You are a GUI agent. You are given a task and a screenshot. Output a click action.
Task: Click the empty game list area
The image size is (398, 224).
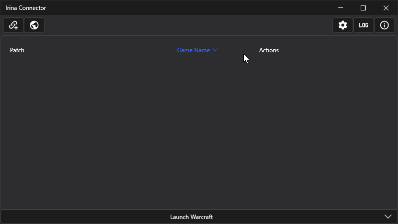pos(199,134)
